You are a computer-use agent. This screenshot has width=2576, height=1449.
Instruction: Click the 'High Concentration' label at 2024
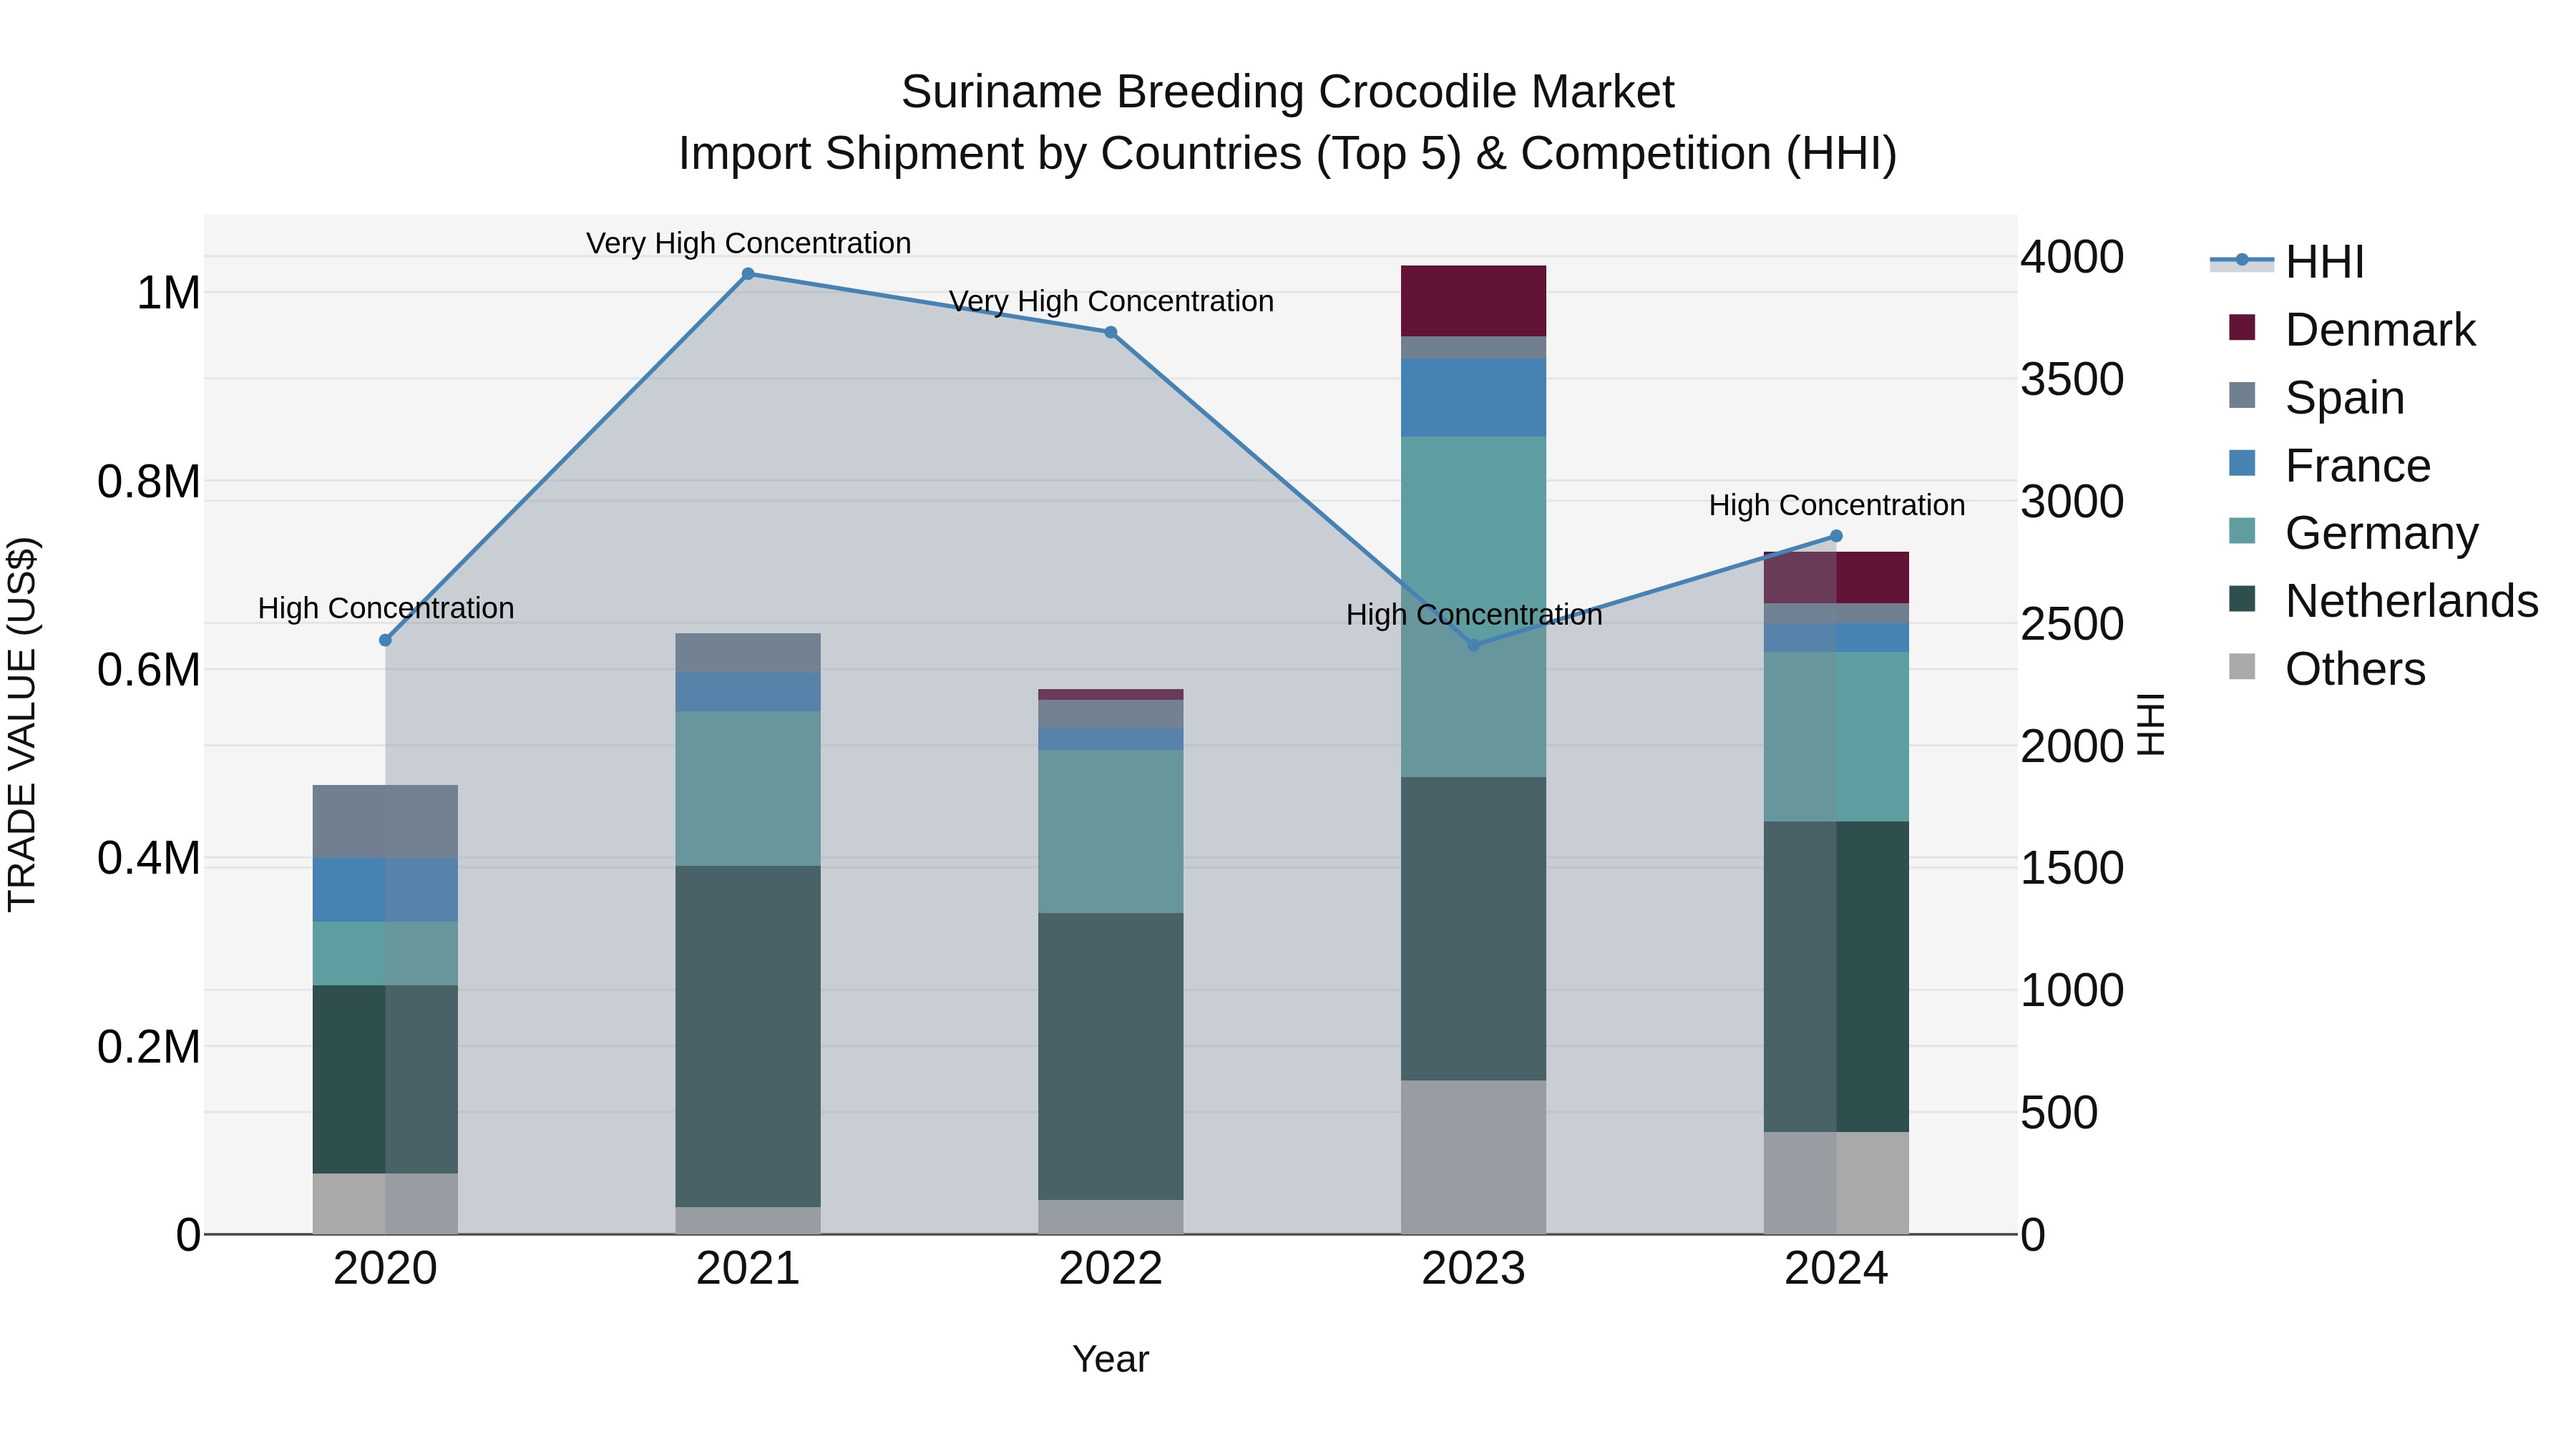1837,505
